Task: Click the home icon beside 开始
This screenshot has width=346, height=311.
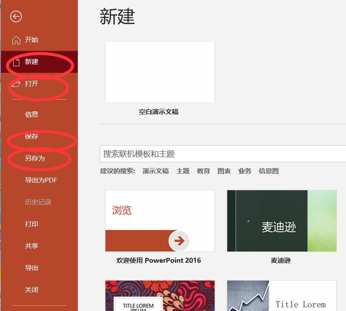Action: tap(16, 40)
